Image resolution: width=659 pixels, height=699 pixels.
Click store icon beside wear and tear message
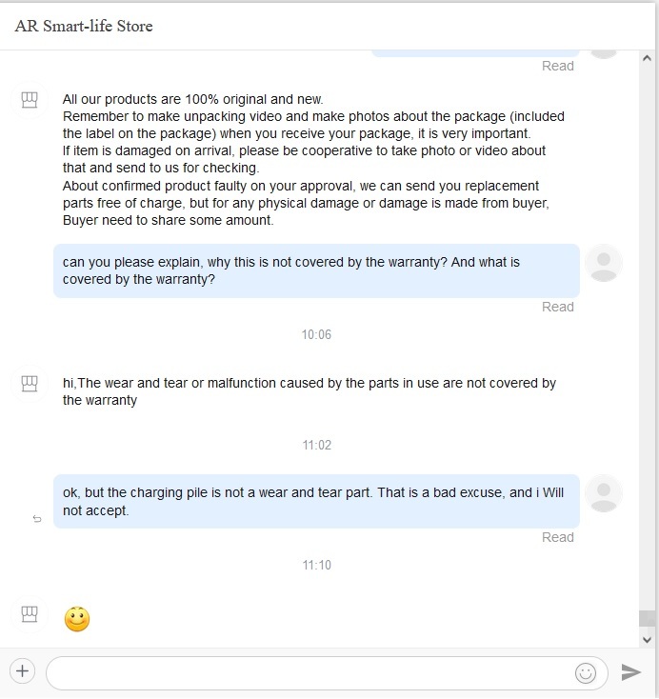[x=30, y=384]
